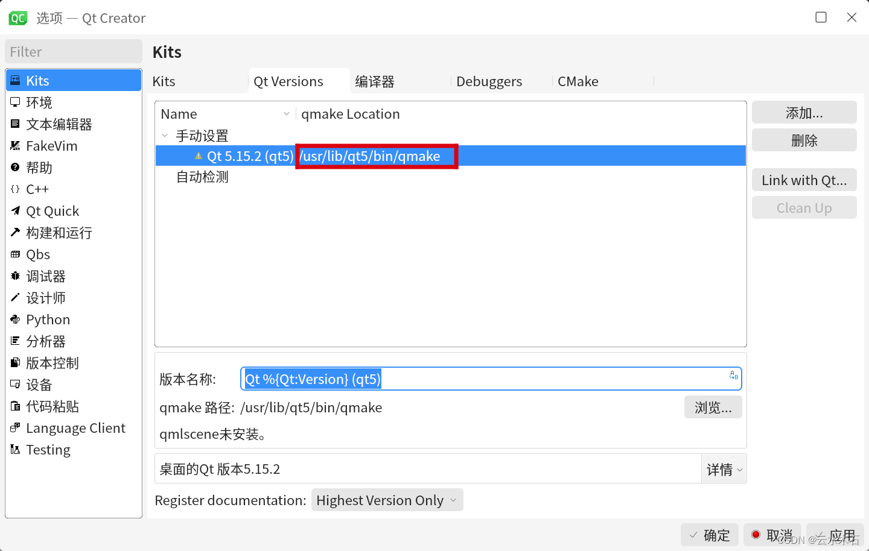
Task: Open the 代码粘贴 clipboard icon
Action: click(16, 406)
